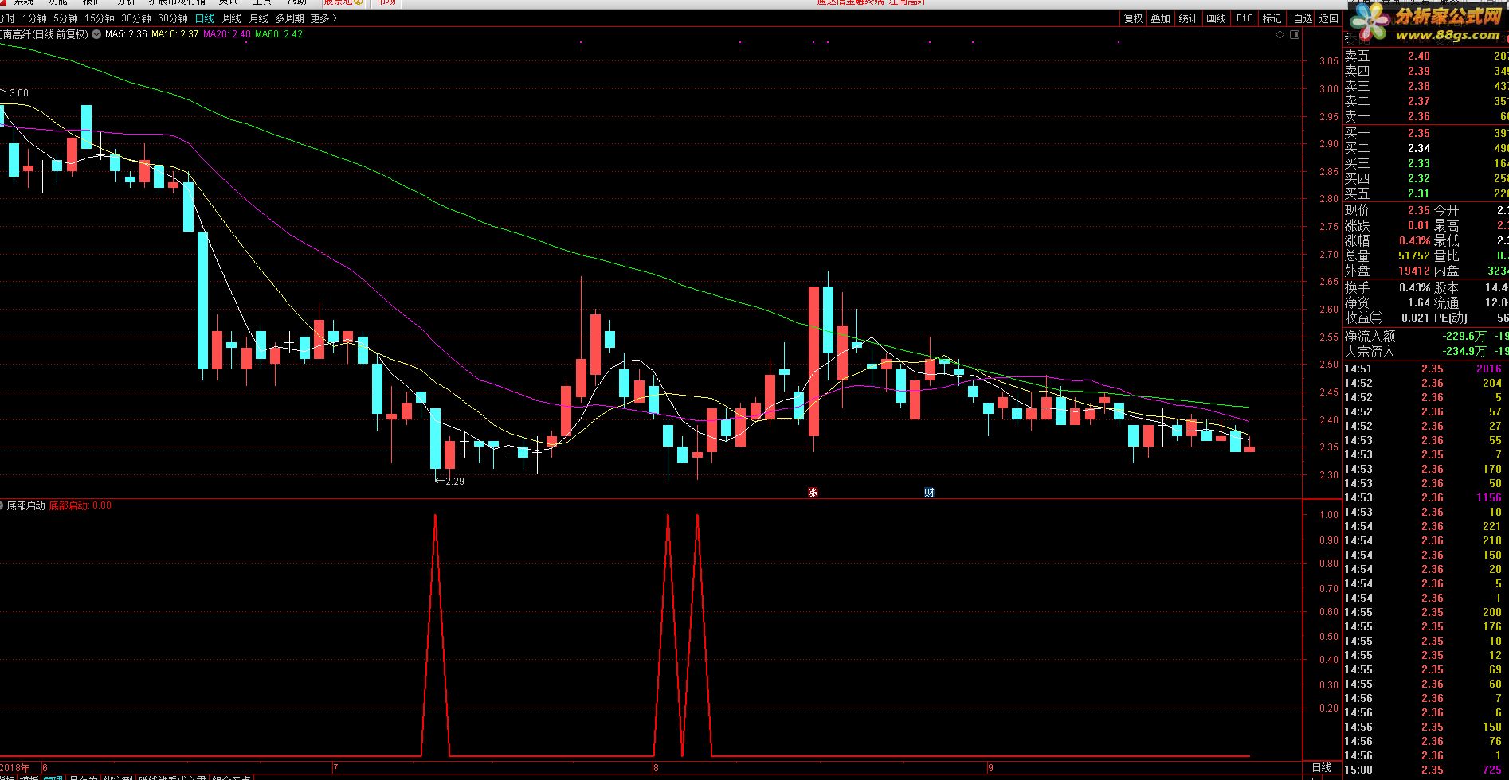Click the 卖一 price 2.36
Image resolution: width=1509 pixels, height=780 pixels.
(x=1418, y=116)
